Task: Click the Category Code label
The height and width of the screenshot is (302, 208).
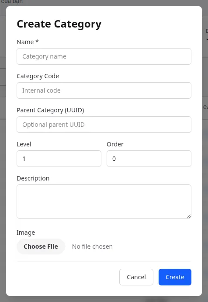Action: 38,76
